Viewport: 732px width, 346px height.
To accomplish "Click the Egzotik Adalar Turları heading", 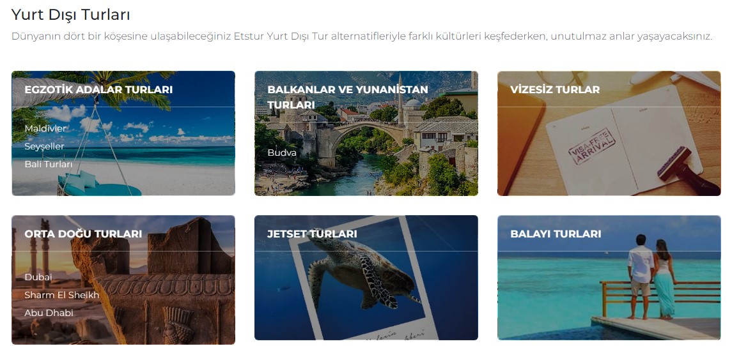I will click(98, 89).
